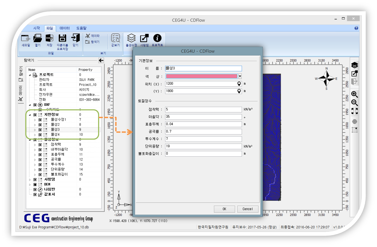Toggle the 지반정보 checkbox
This screenshot has width=377, height=247.
click(x=35, y=115)
